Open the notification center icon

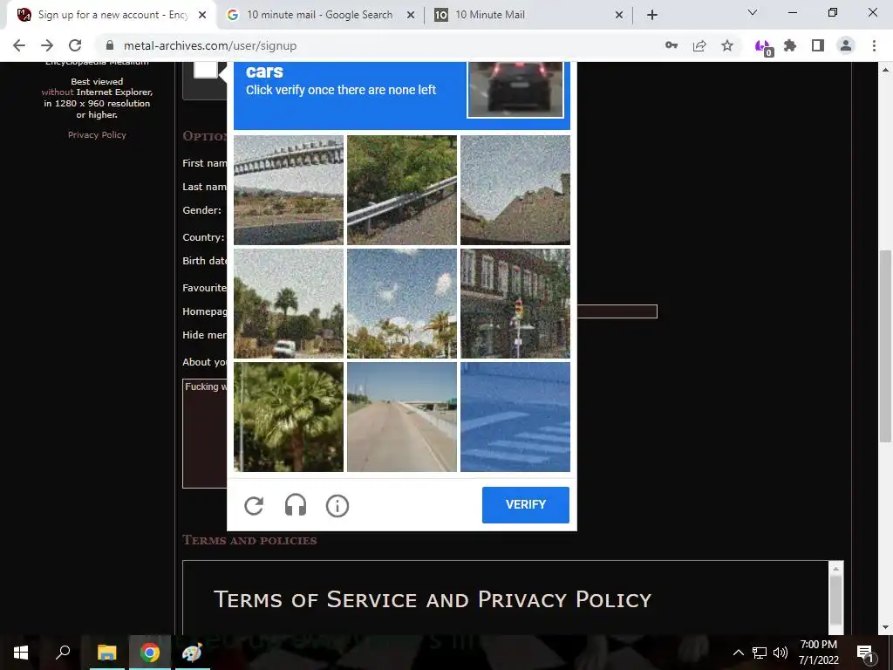click(x=865, y=653)
